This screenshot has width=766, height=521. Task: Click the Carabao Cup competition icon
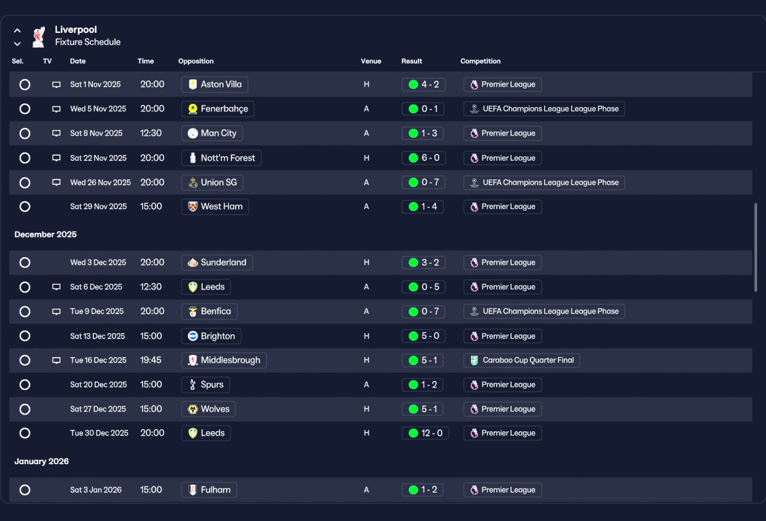474,360
